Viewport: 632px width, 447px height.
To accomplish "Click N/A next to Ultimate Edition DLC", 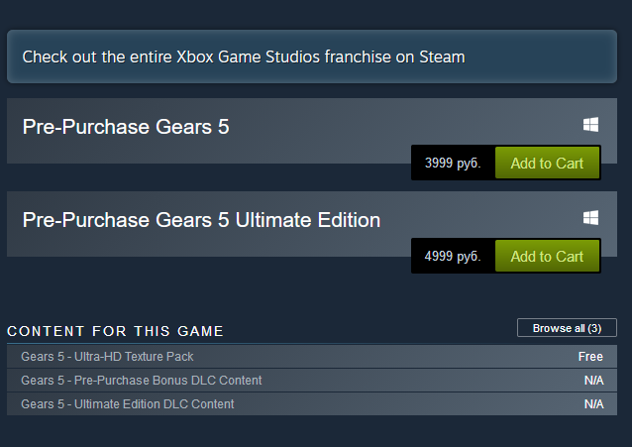I will tap(593, 404).
